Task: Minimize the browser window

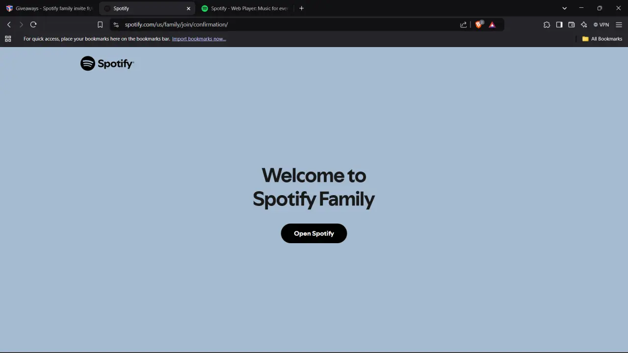Action: click(581, 8)
